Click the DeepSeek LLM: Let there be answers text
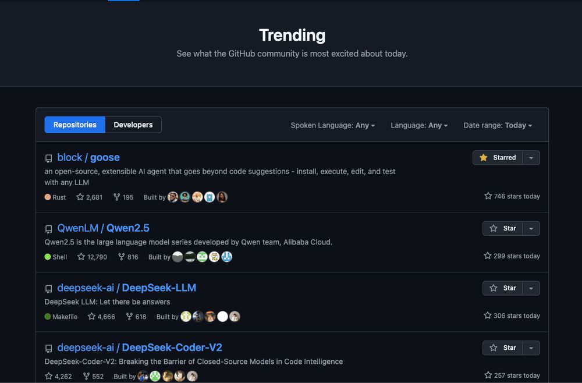This screenshot has width=582, height=383. pos(107,302)
